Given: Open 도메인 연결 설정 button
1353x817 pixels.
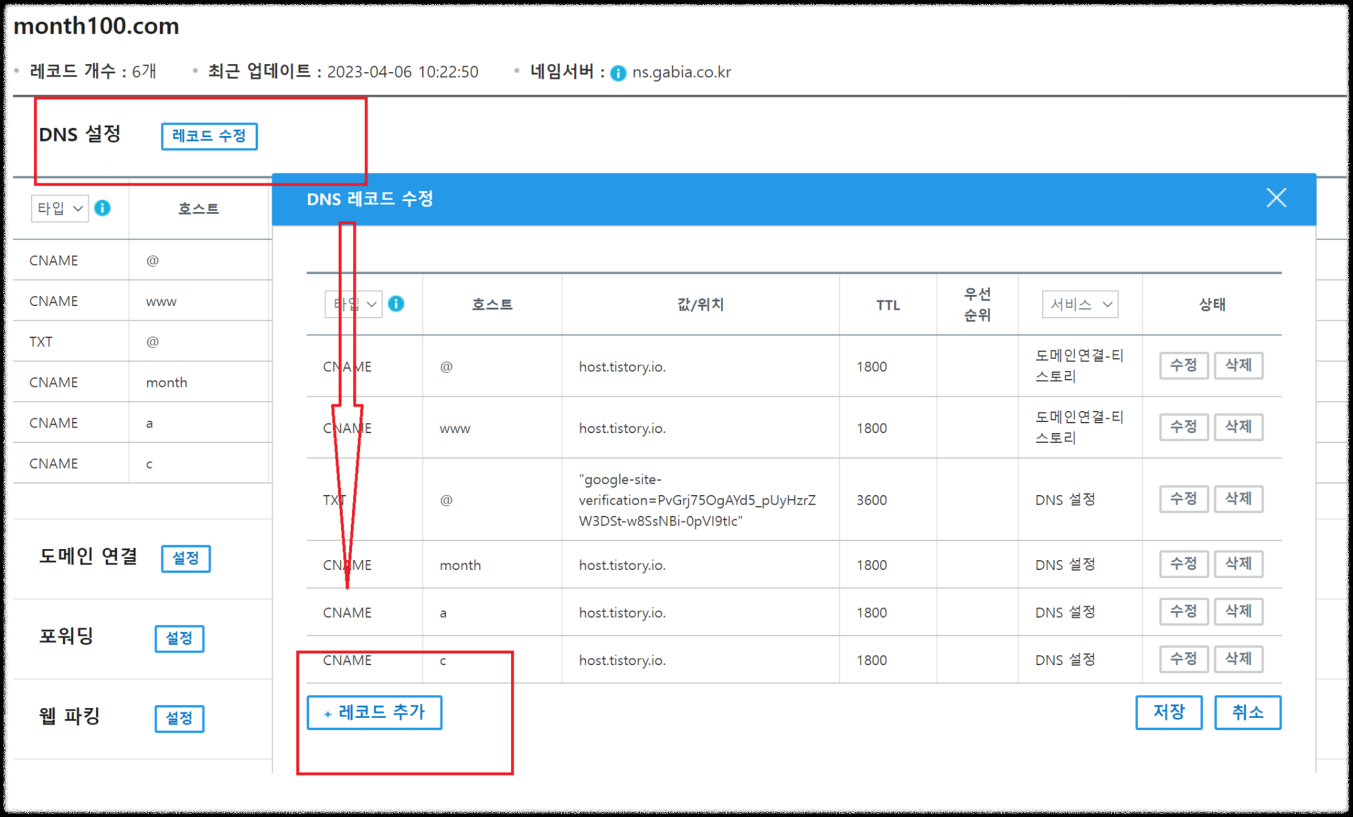Looking at the screenshot, I should pos(185,558).
